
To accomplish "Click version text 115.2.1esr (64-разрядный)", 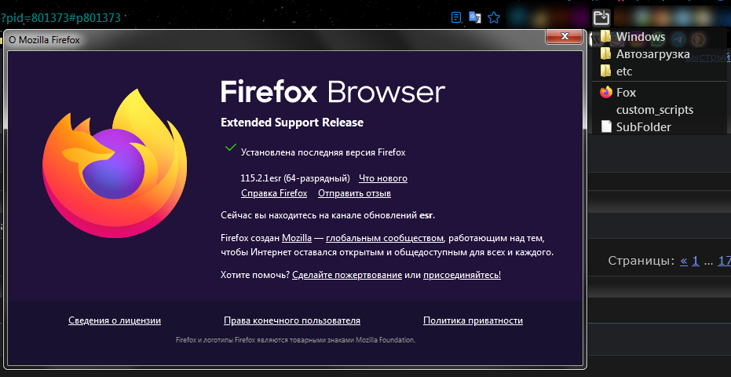I will (x=295, y=179).
